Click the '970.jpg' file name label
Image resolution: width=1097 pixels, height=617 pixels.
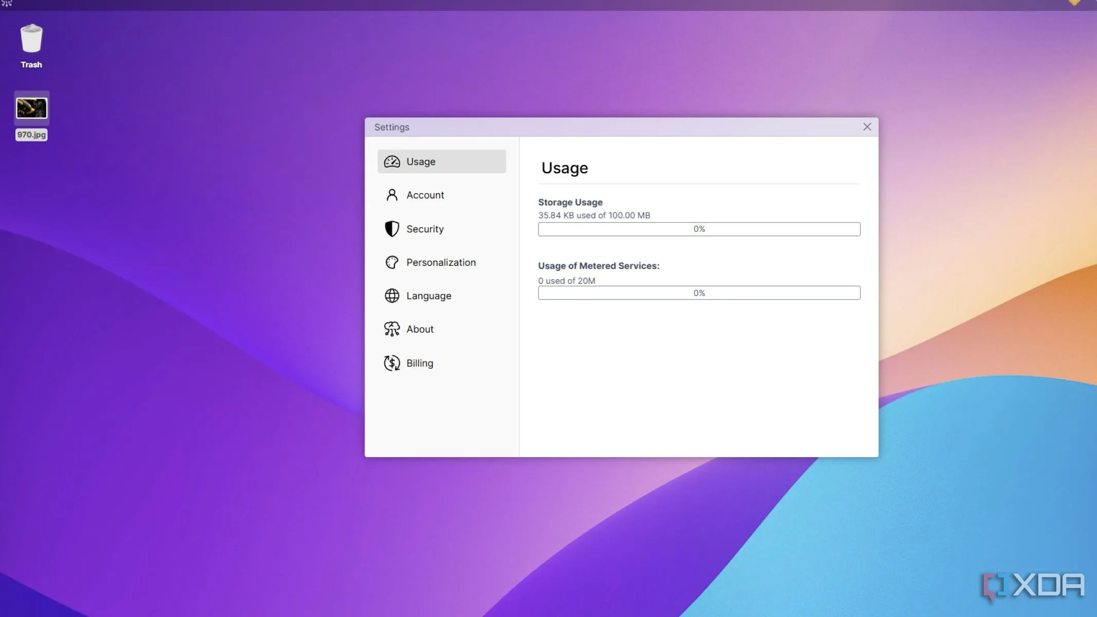pyautogui.click(x=31, y=135)
